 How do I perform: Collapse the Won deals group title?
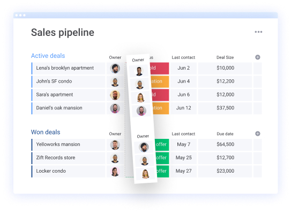pyautogui.click(x=46, y=132)
